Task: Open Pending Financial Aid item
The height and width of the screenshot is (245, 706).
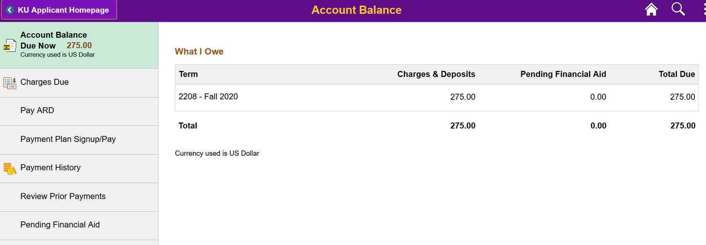Action: point(60,225)
